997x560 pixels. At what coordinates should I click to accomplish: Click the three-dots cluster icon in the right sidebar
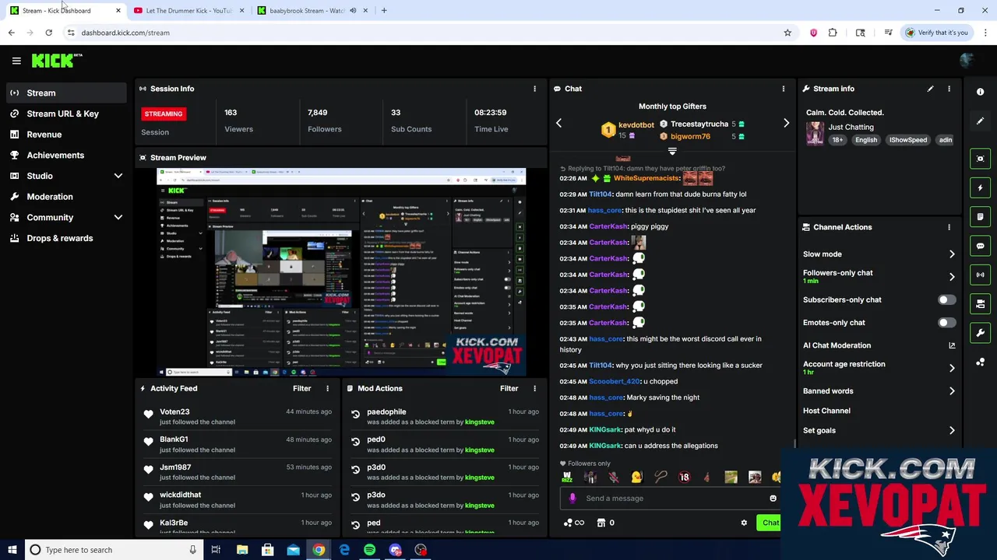click(x=981, y=362)
